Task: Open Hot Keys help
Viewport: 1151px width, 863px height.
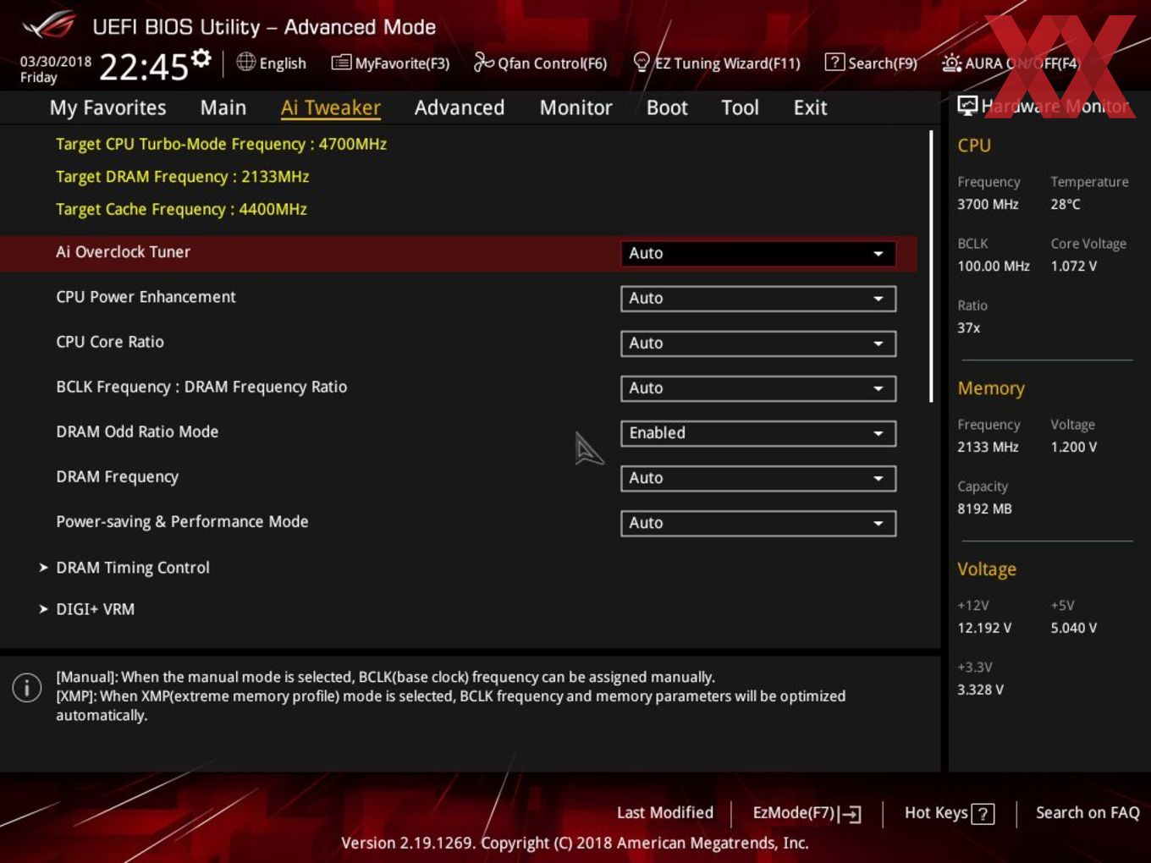Action: point(936,813)
